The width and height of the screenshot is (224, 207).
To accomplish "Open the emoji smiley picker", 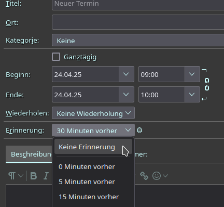I will [x=157, y=176].
